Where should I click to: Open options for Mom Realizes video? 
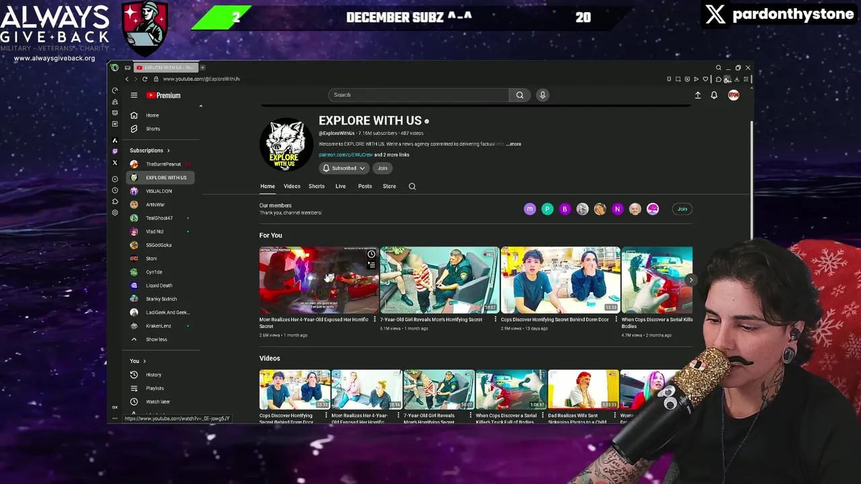[375, 319]
